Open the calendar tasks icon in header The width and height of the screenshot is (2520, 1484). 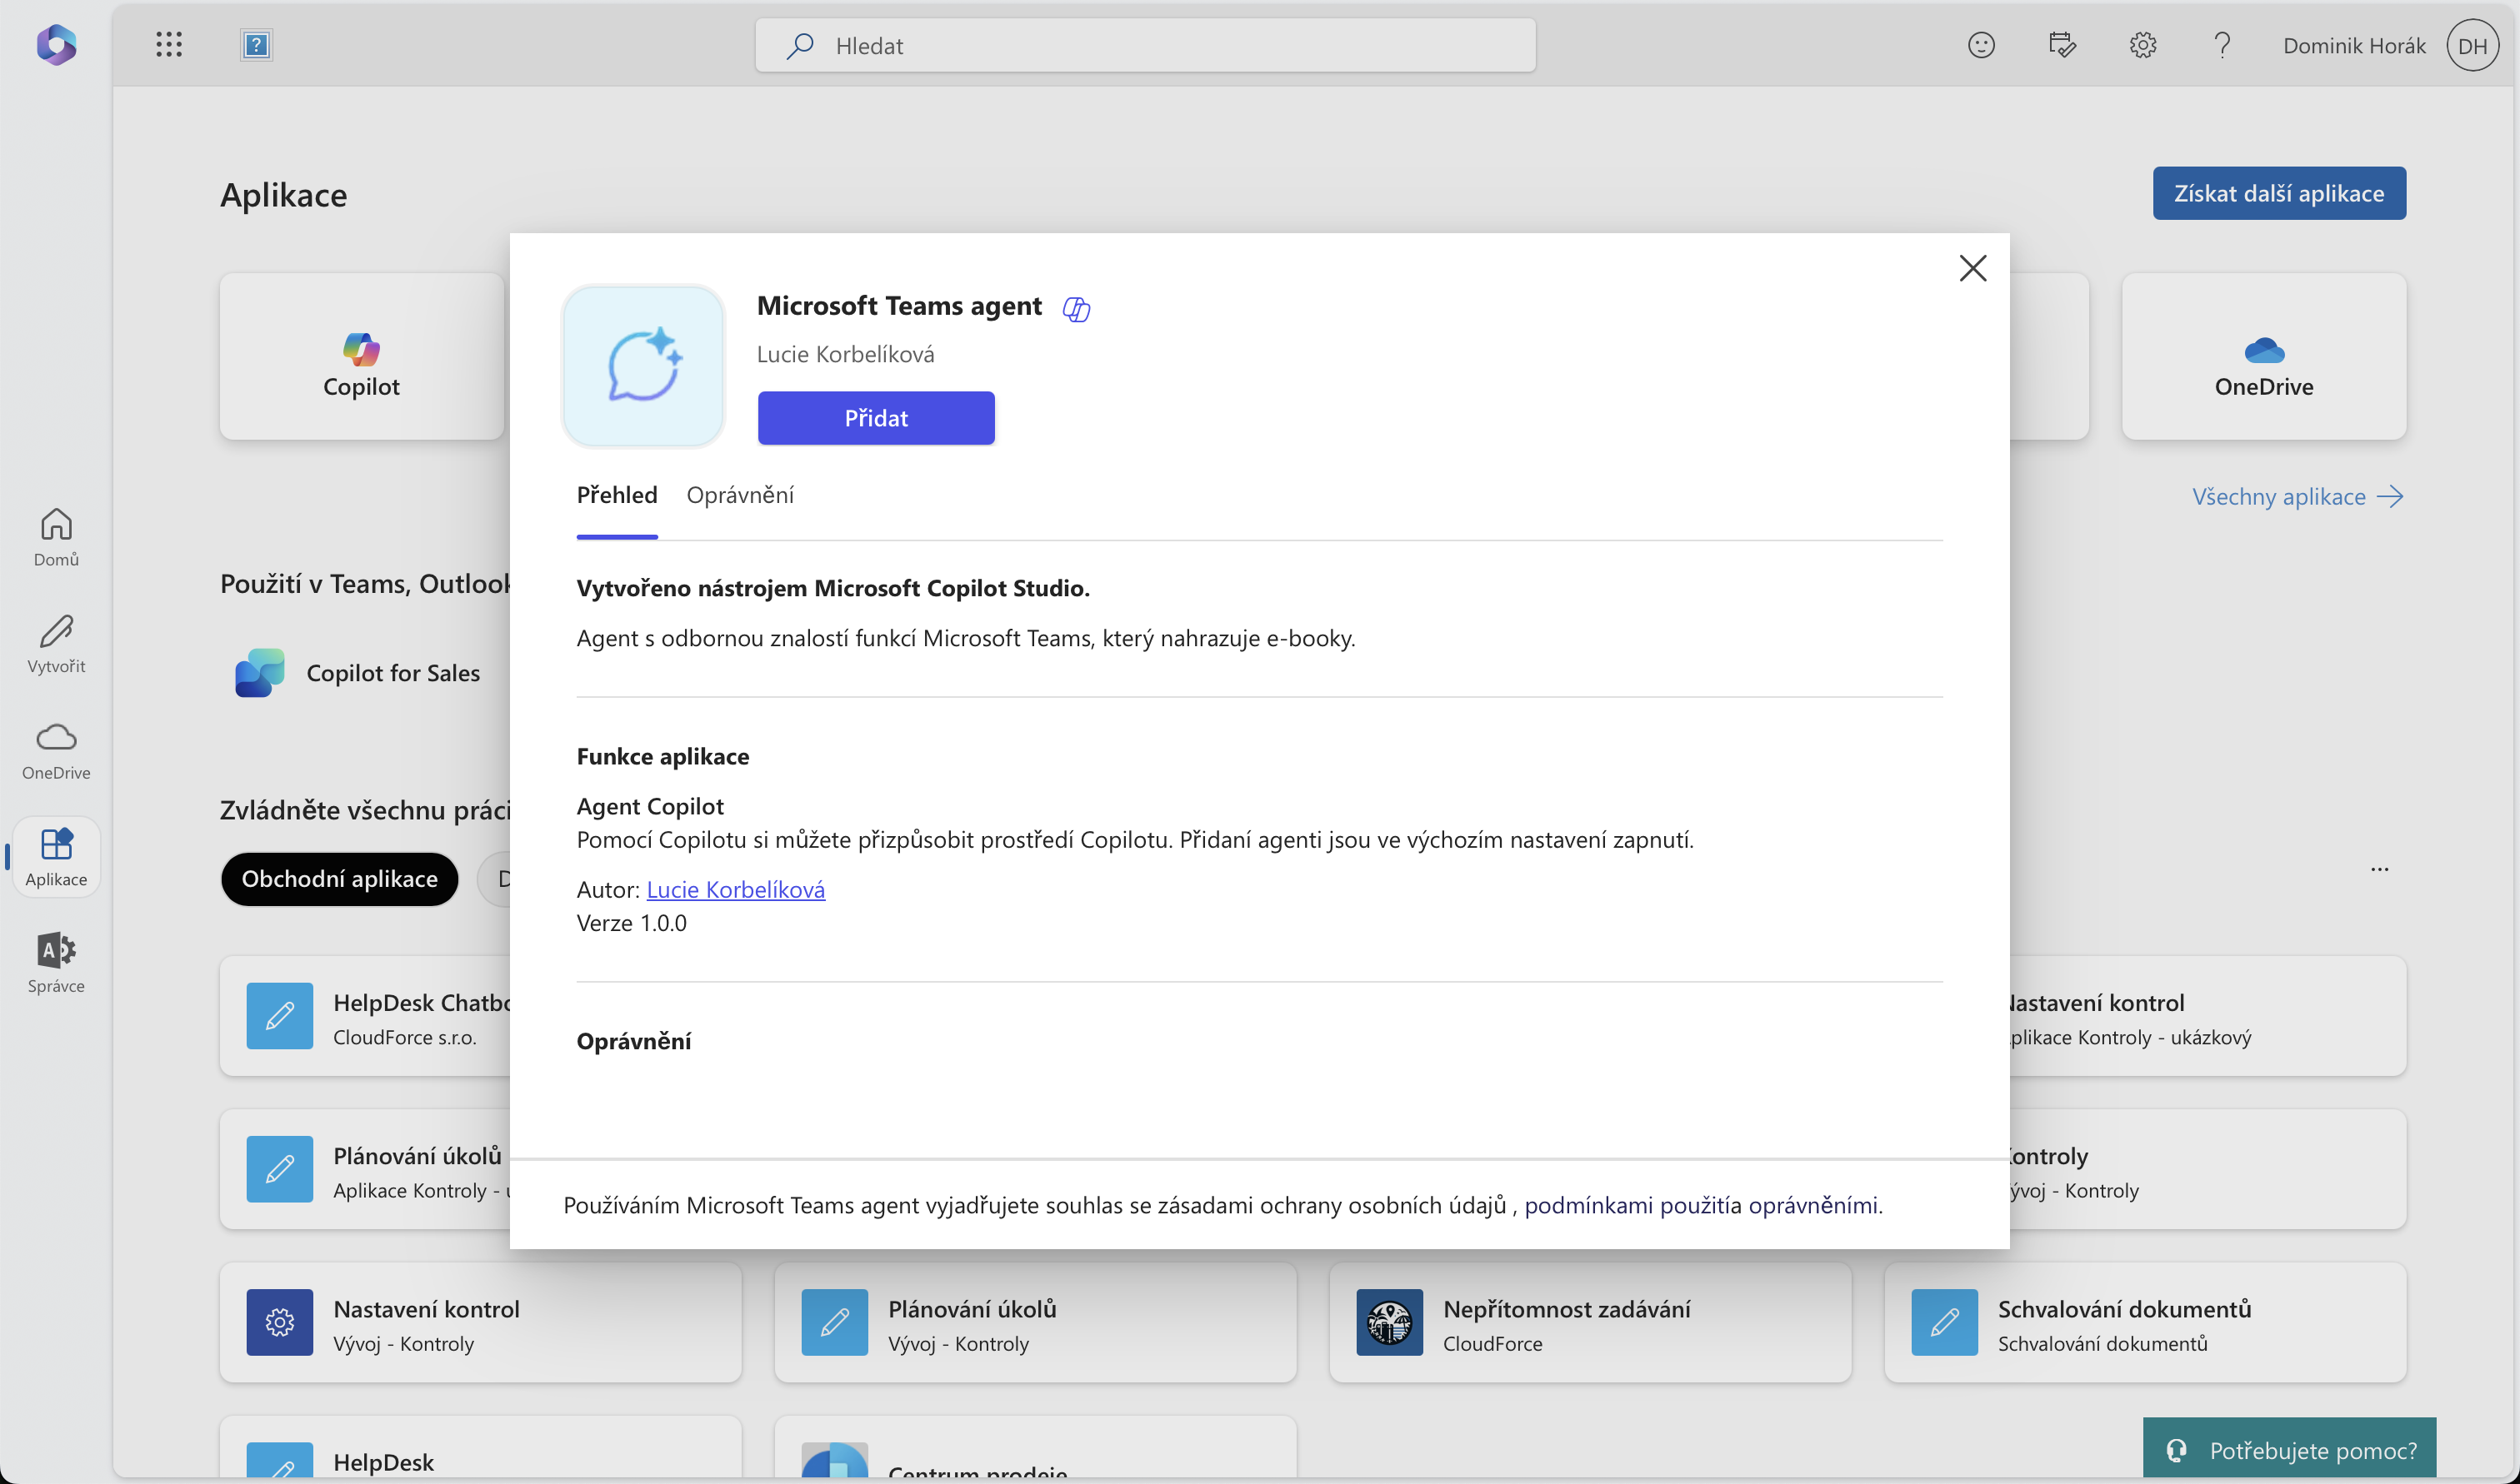2062,45
